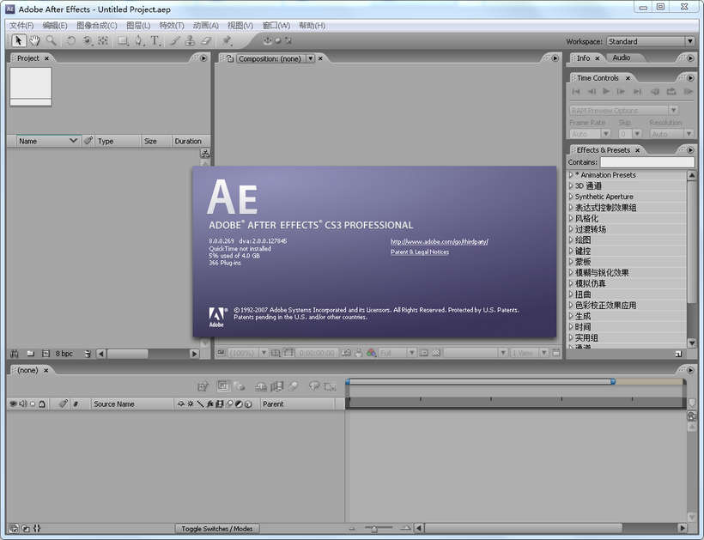Screen dimensions: 704x540
Task: Click the adobe.com thirdparty link
Action: [x=439, y=241]
